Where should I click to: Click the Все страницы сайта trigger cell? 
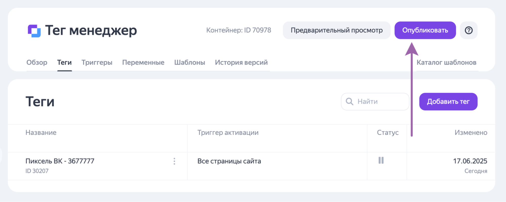click(x=229, y=161)
